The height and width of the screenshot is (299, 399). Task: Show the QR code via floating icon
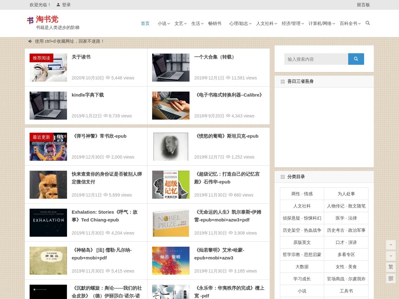pyautogui.click(x=391, y=278)
